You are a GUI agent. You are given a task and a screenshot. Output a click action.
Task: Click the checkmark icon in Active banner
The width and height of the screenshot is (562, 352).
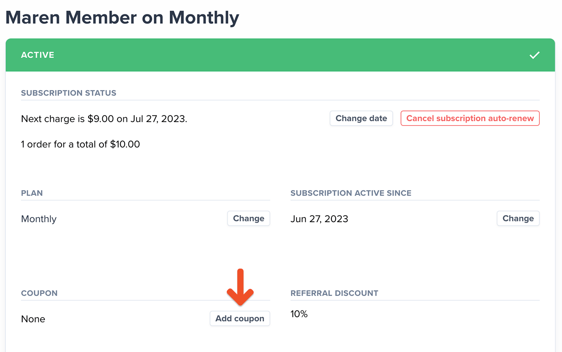pos(534,55)
